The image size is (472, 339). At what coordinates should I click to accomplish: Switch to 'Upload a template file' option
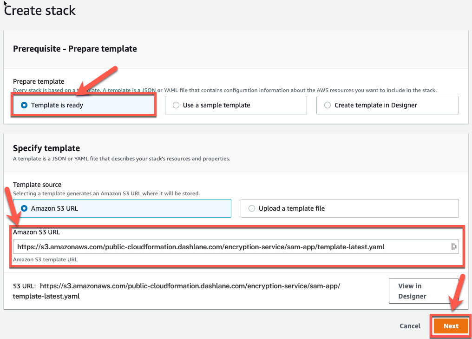(349, 208)
